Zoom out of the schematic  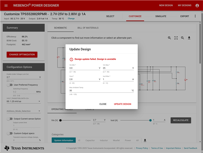pos(182,38)
